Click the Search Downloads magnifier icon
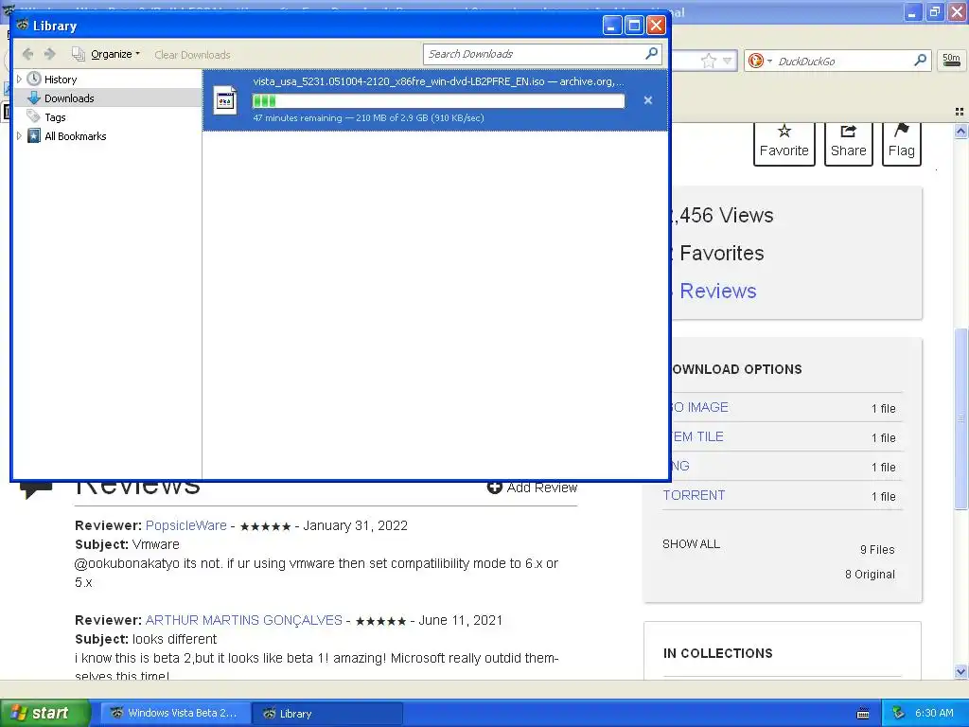Image resolution: width=969 pixels, height=727 pixels. coord(651,54)
